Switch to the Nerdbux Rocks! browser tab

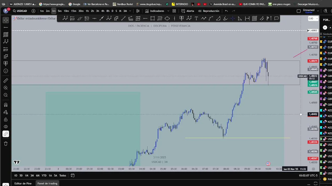[x=123, y=4]
